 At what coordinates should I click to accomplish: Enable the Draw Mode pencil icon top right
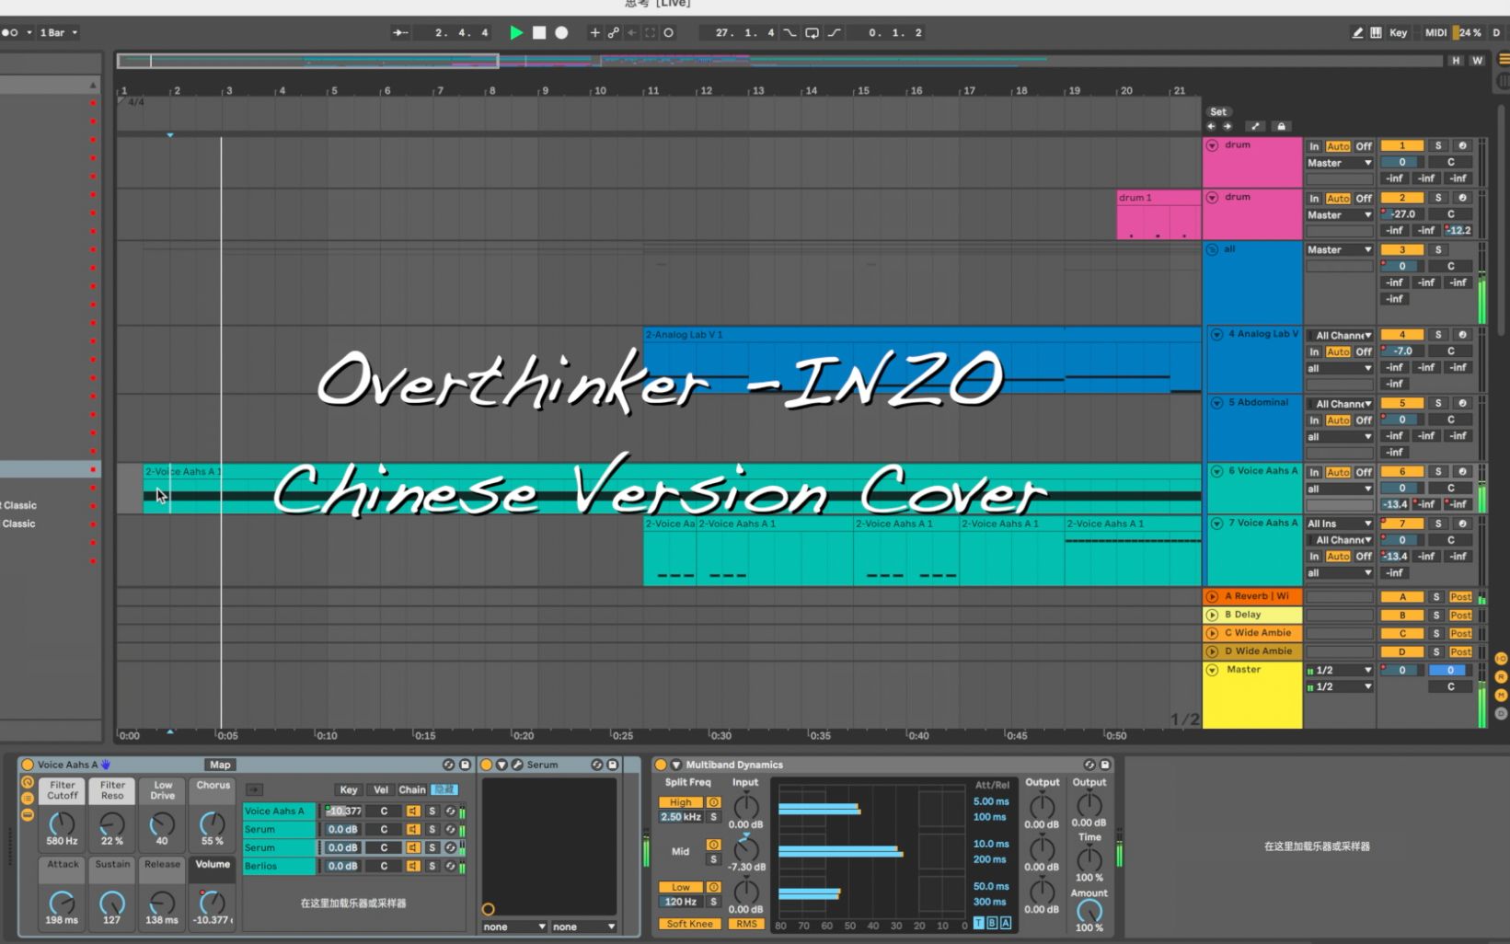click(x=1357, y=32)
